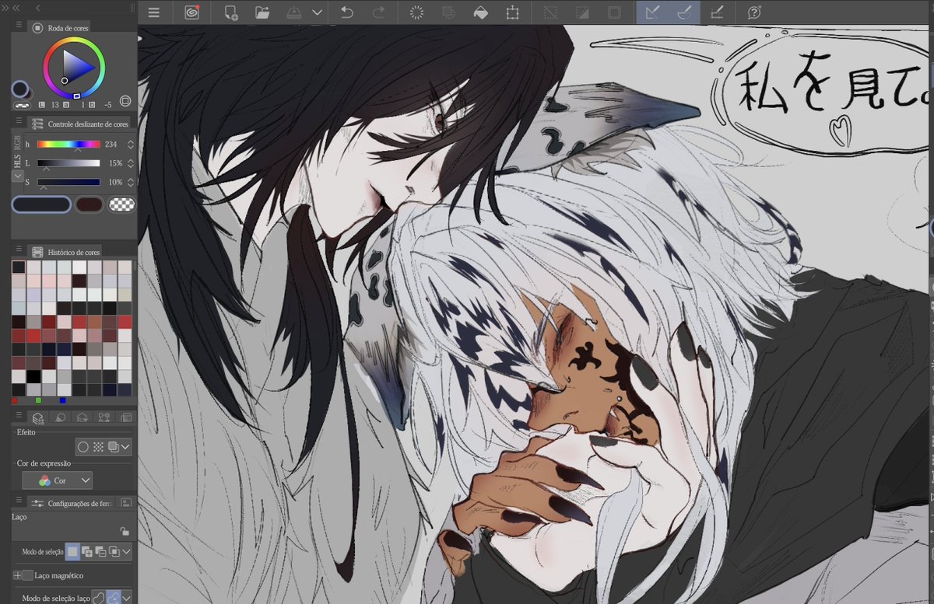Open the Layer Property panel menu
The height and width of the screenshot is (604, 934).
[x=19, y=416]
